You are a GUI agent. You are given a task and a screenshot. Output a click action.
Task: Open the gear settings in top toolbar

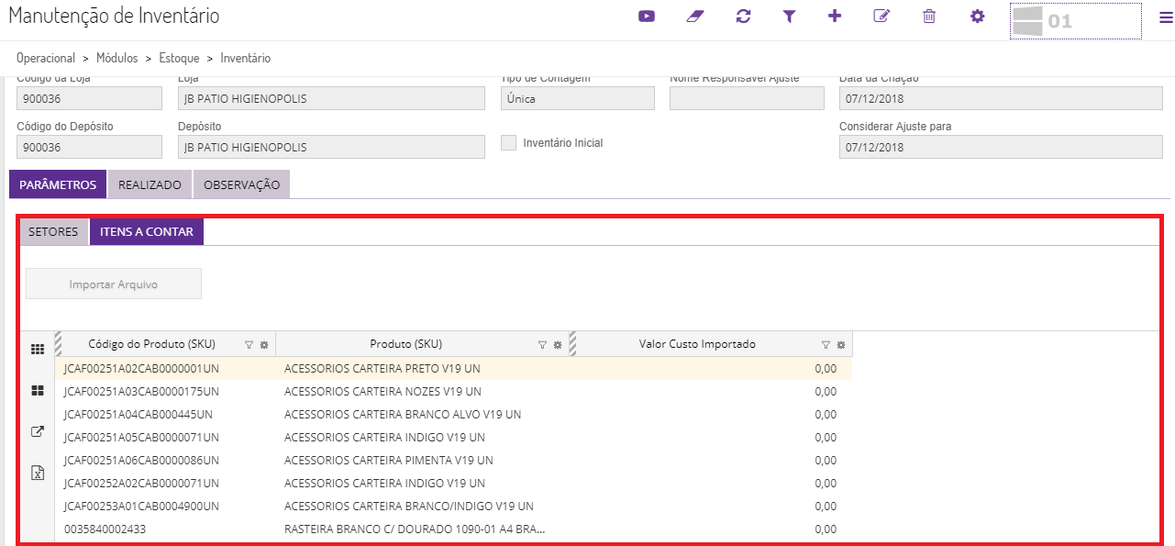coord(978,17)
